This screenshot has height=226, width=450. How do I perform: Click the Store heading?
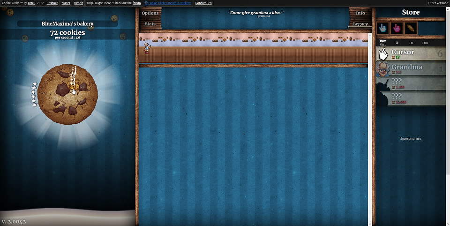(x=411, y=12)
